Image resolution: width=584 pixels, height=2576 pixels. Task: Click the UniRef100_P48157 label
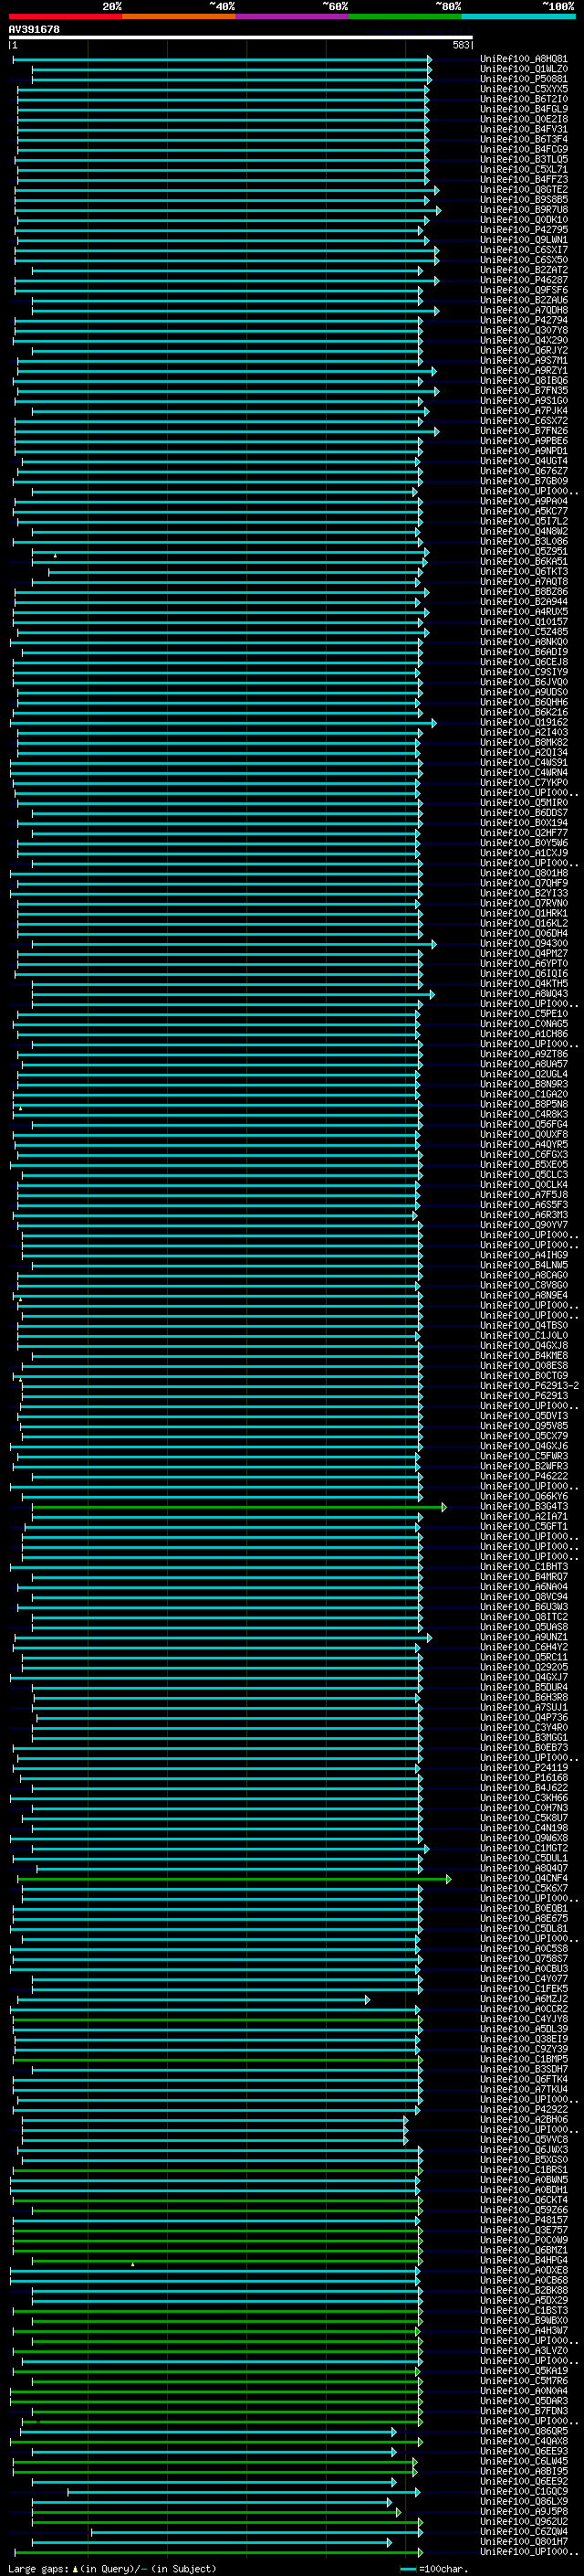point(523,2220)
